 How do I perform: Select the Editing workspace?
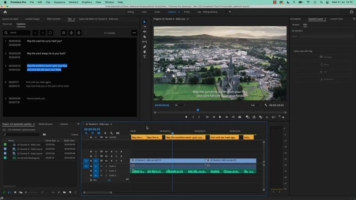pyautogui.click(x=130, y=12)
